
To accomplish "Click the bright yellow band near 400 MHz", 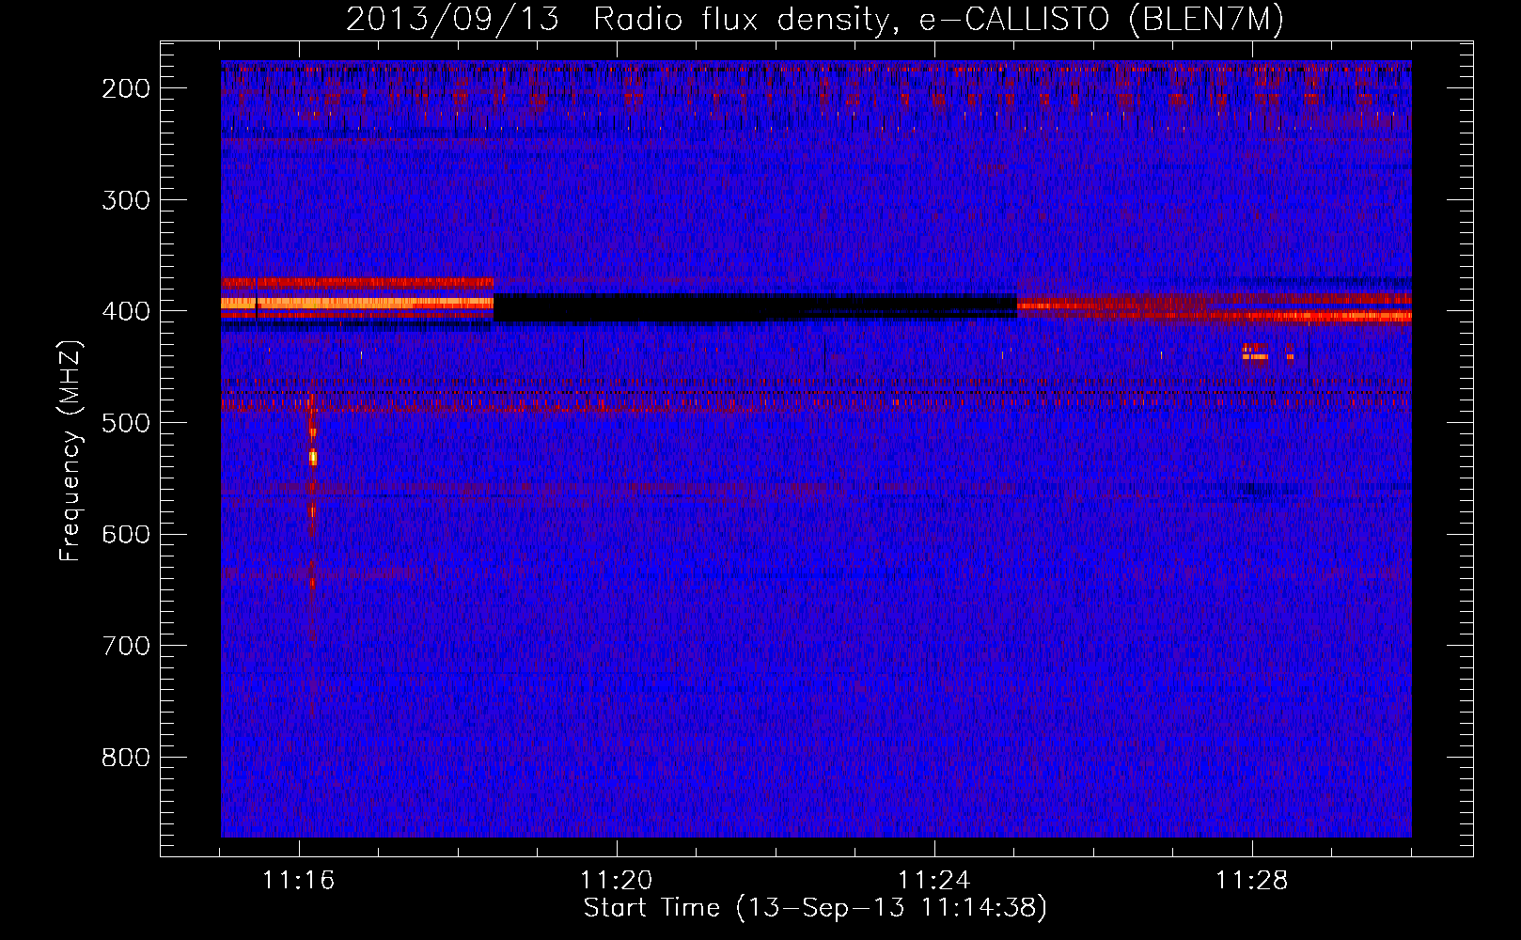I will coord(357,303).
